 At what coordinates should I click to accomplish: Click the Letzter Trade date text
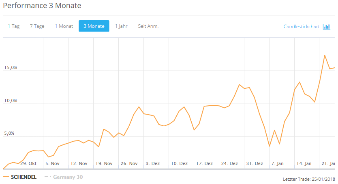309,179
